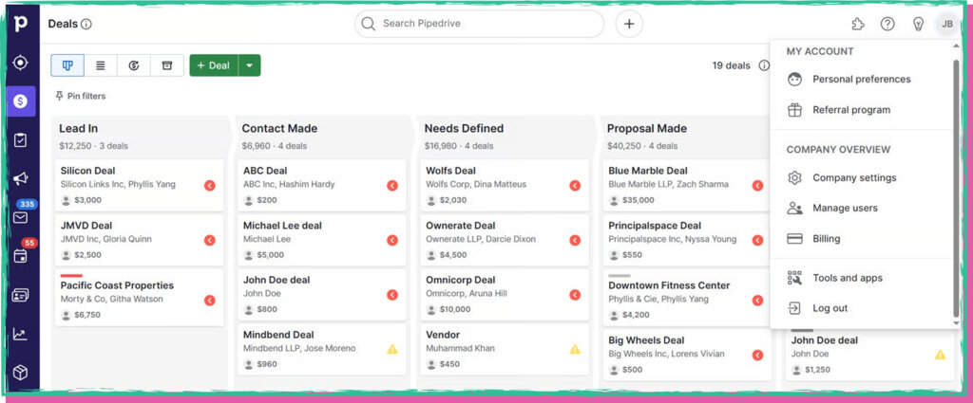Open the Leads target icon in sidebar
Viewport: 973px width, 403px height.
[21, 63]
